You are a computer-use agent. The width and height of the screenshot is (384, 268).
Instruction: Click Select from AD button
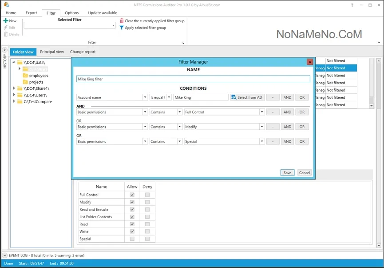pyautogui.click(x=247, y=97)
